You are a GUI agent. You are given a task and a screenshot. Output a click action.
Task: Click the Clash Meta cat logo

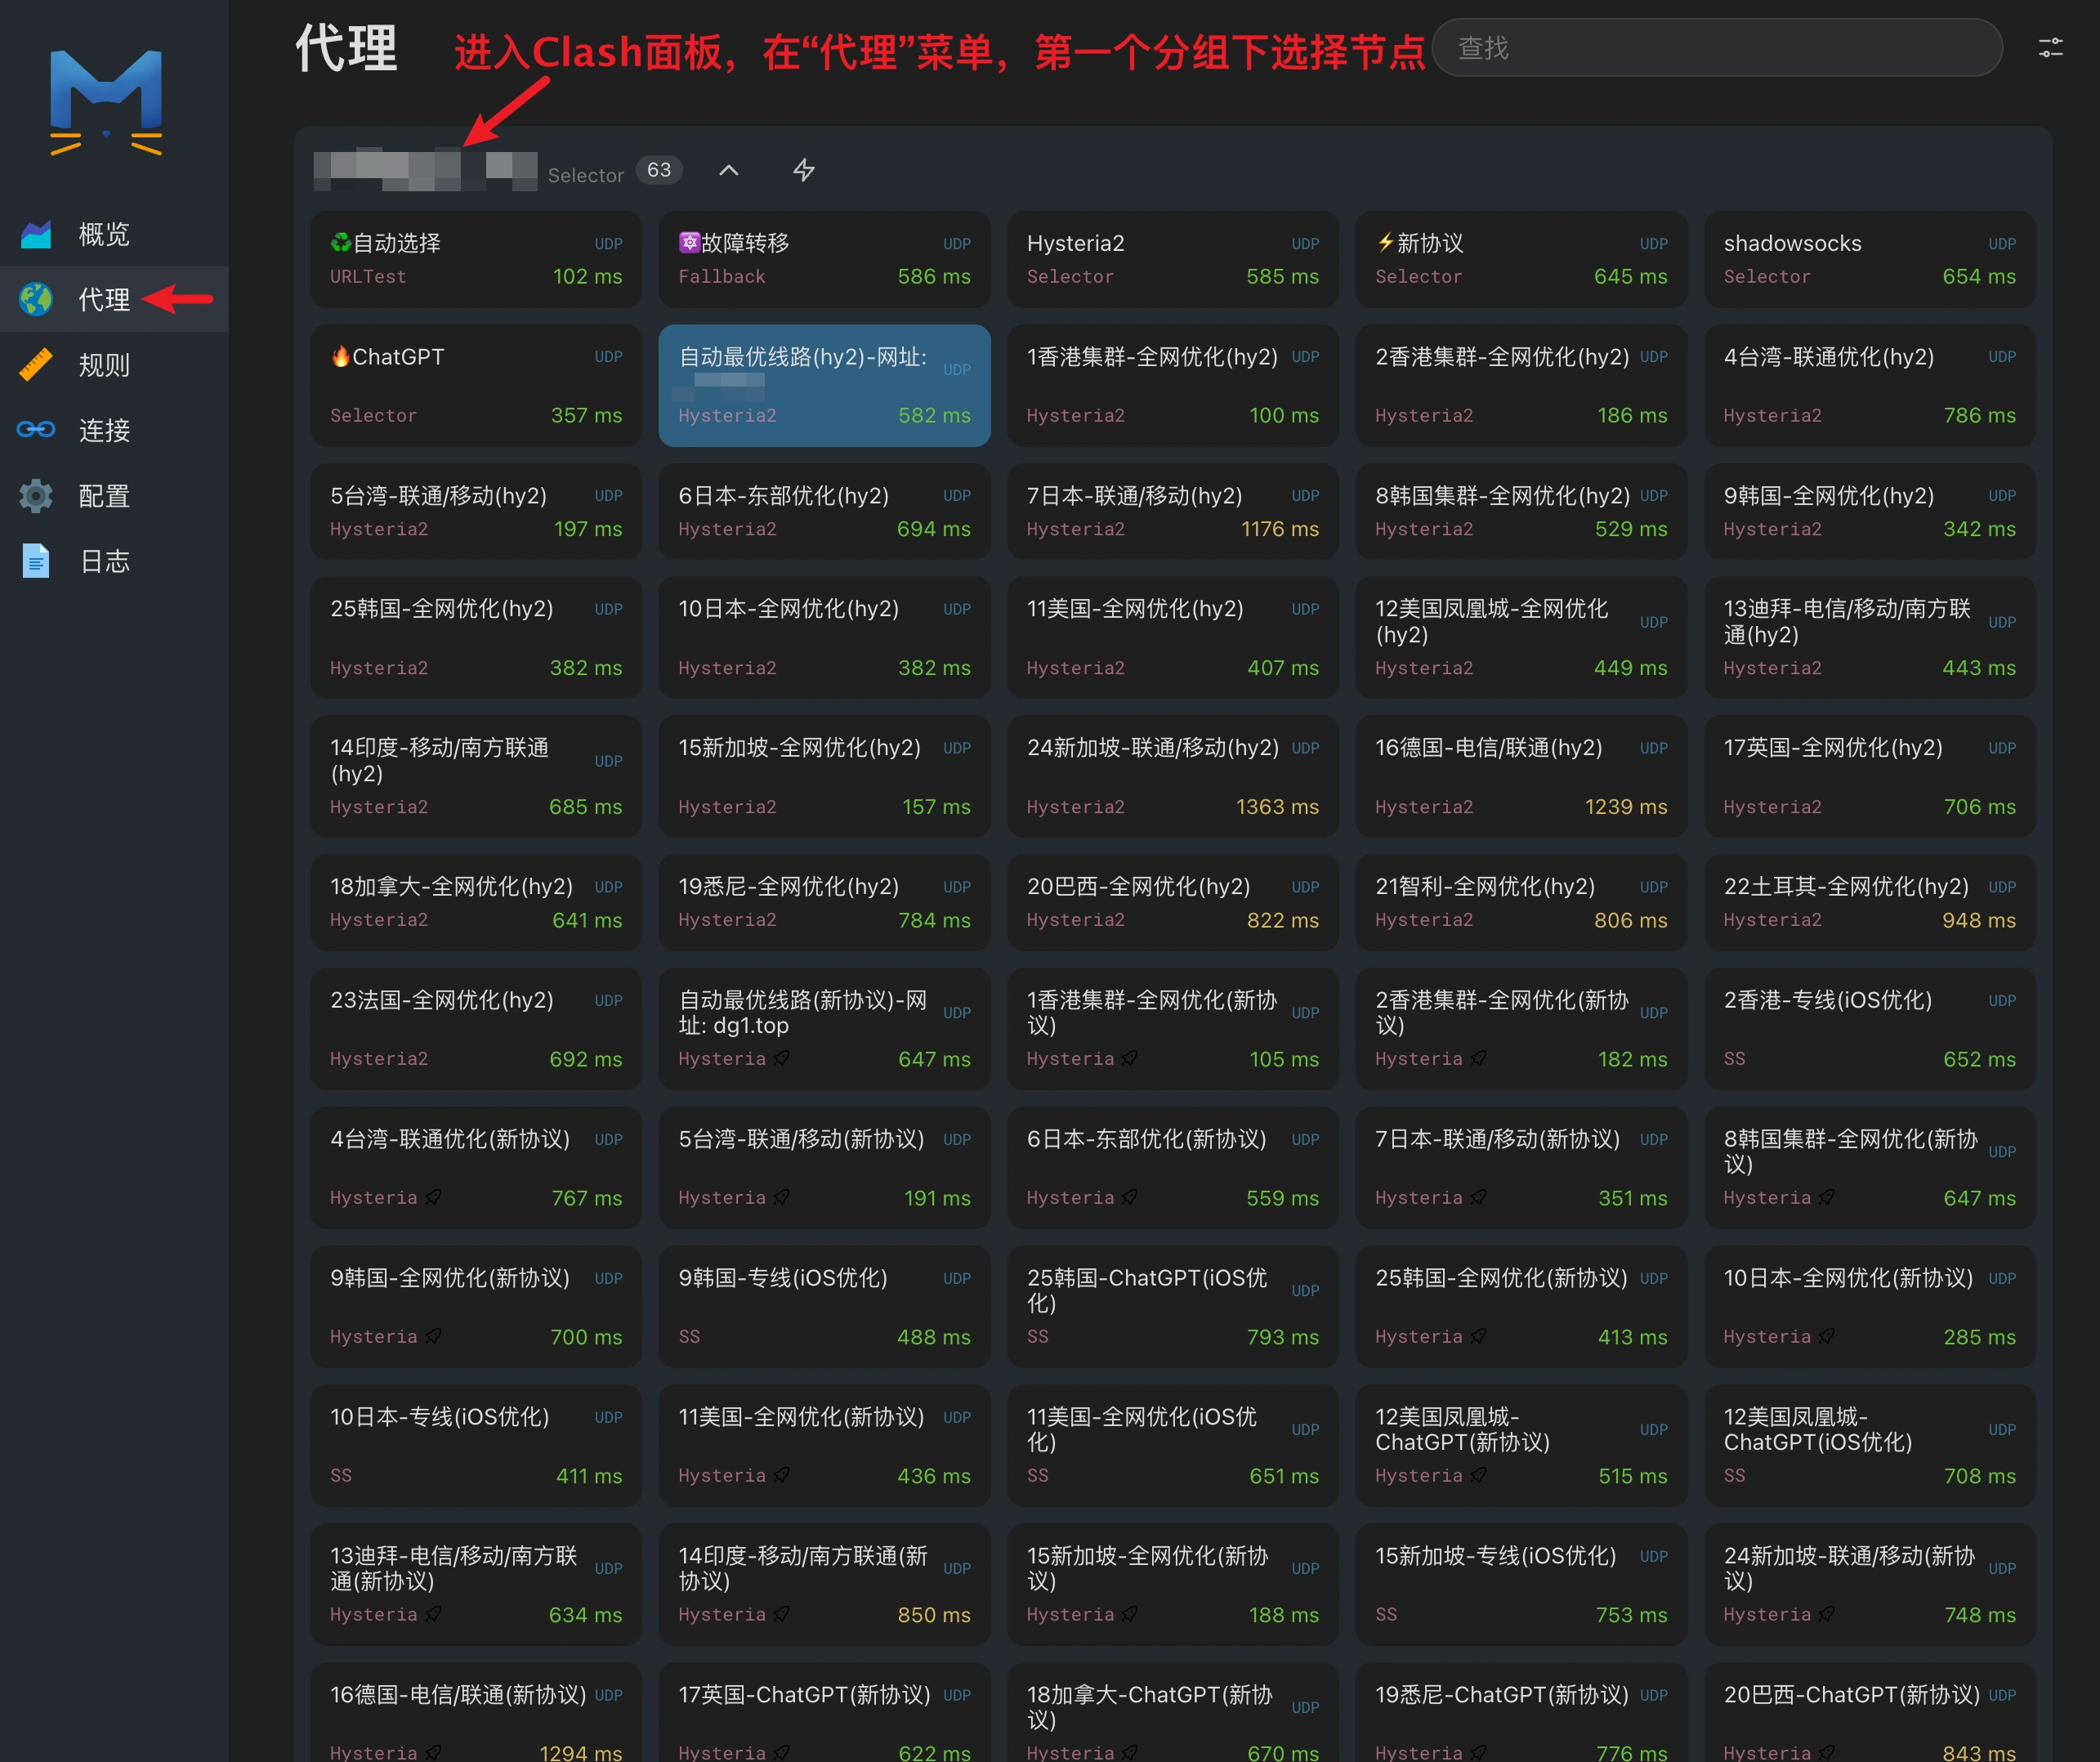click(x=106, y=101)
